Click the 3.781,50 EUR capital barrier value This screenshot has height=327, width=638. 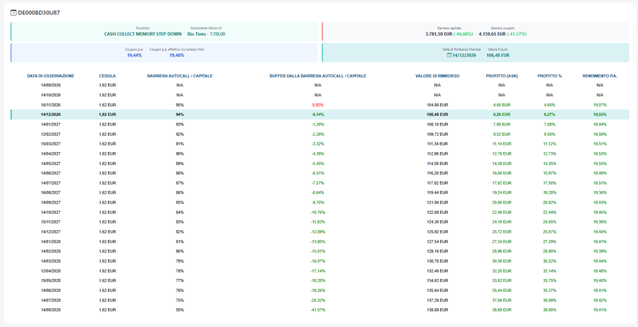(x=439, y=34)
